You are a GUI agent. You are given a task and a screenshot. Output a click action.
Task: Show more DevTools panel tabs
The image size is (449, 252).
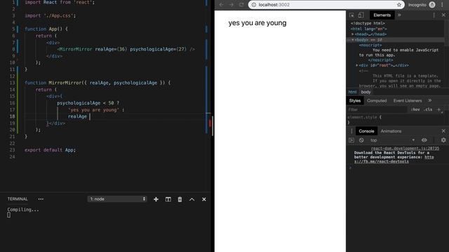399,15
